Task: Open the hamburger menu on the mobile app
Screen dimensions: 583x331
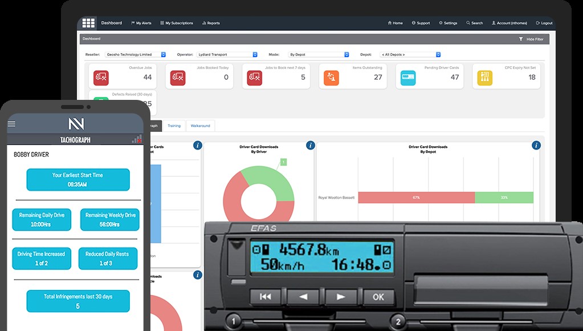Action: (11, 123)
